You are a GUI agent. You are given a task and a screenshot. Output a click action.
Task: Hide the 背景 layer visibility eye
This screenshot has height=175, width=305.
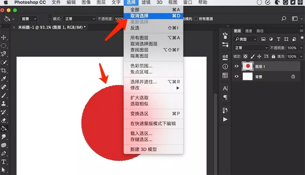pyautogui.click(x=236, y=77)
